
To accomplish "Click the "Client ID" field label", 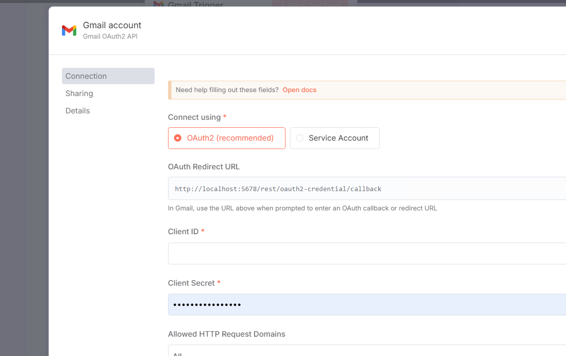I will 183,232.
